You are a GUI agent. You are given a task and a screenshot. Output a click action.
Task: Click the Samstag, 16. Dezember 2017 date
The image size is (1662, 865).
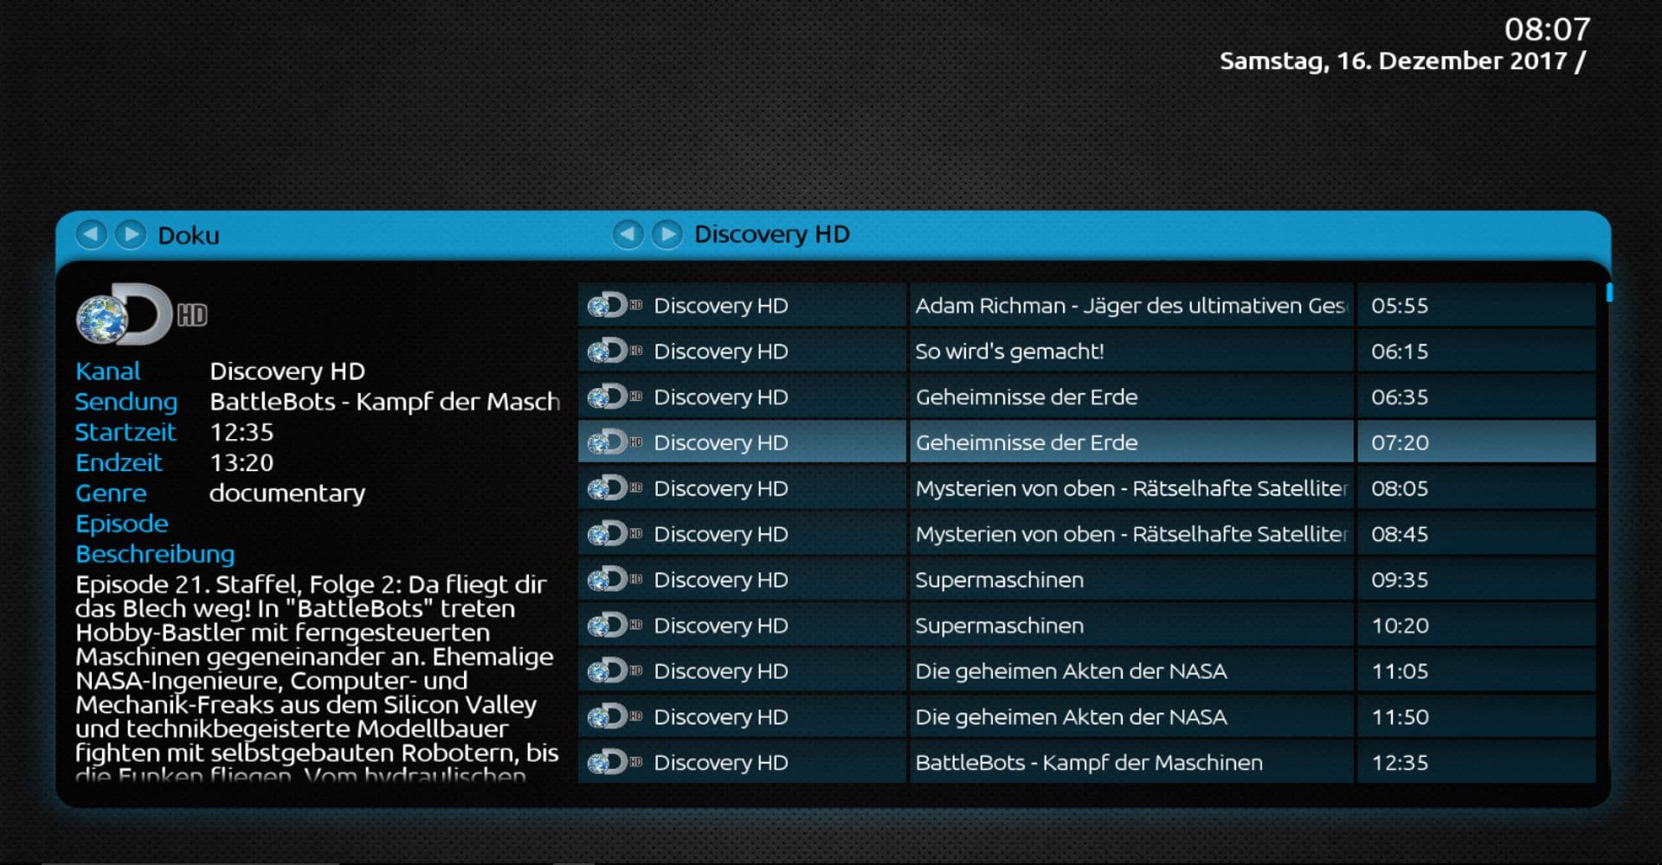click(1393, 61)
